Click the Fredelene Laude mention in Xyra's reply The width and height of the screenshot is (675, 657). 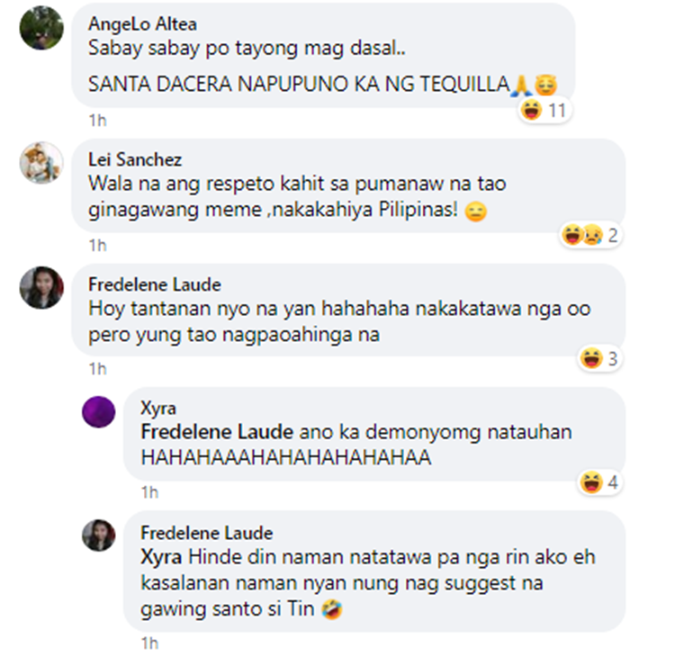217,432
